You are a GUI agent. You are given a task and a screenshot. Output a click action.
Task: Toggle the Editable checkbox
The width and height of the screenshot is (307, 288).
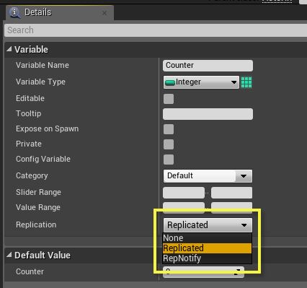click(169, 99)
